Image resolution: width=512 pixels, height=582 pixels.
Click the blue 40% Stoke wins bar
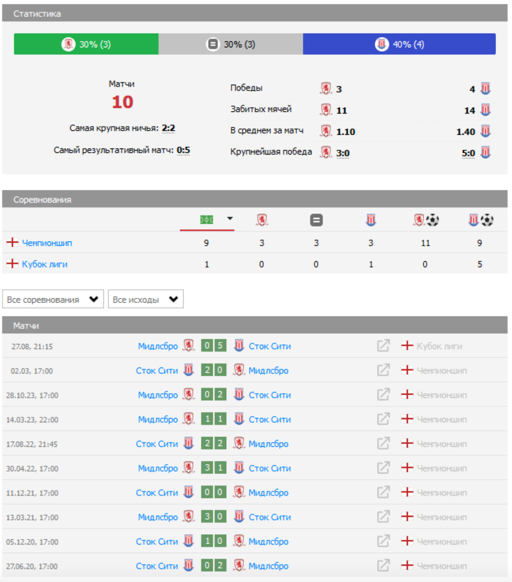click(x=399, y=44)
